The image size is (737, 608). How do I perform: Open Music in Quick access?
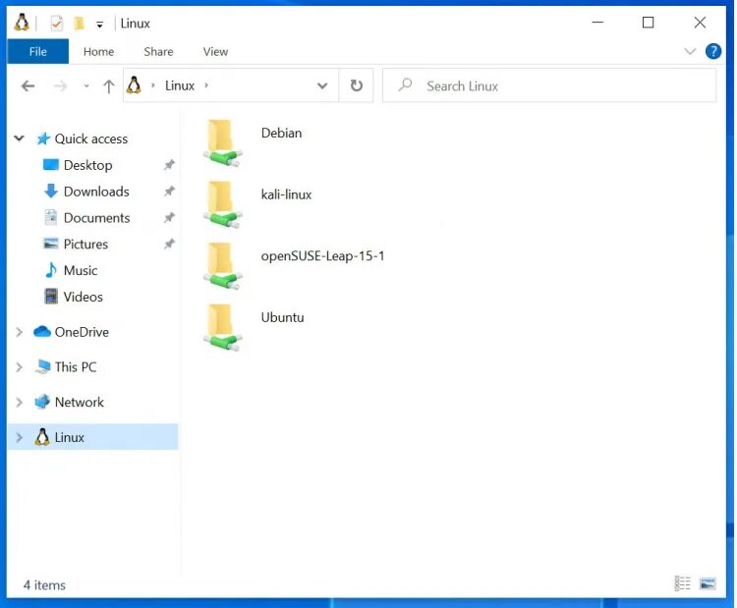coord(81,270)
